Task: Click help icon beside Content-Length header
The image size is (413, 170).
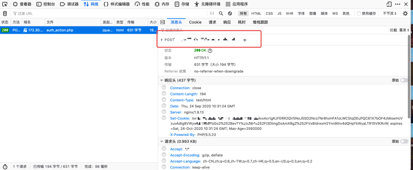Action: coord(164,93)
